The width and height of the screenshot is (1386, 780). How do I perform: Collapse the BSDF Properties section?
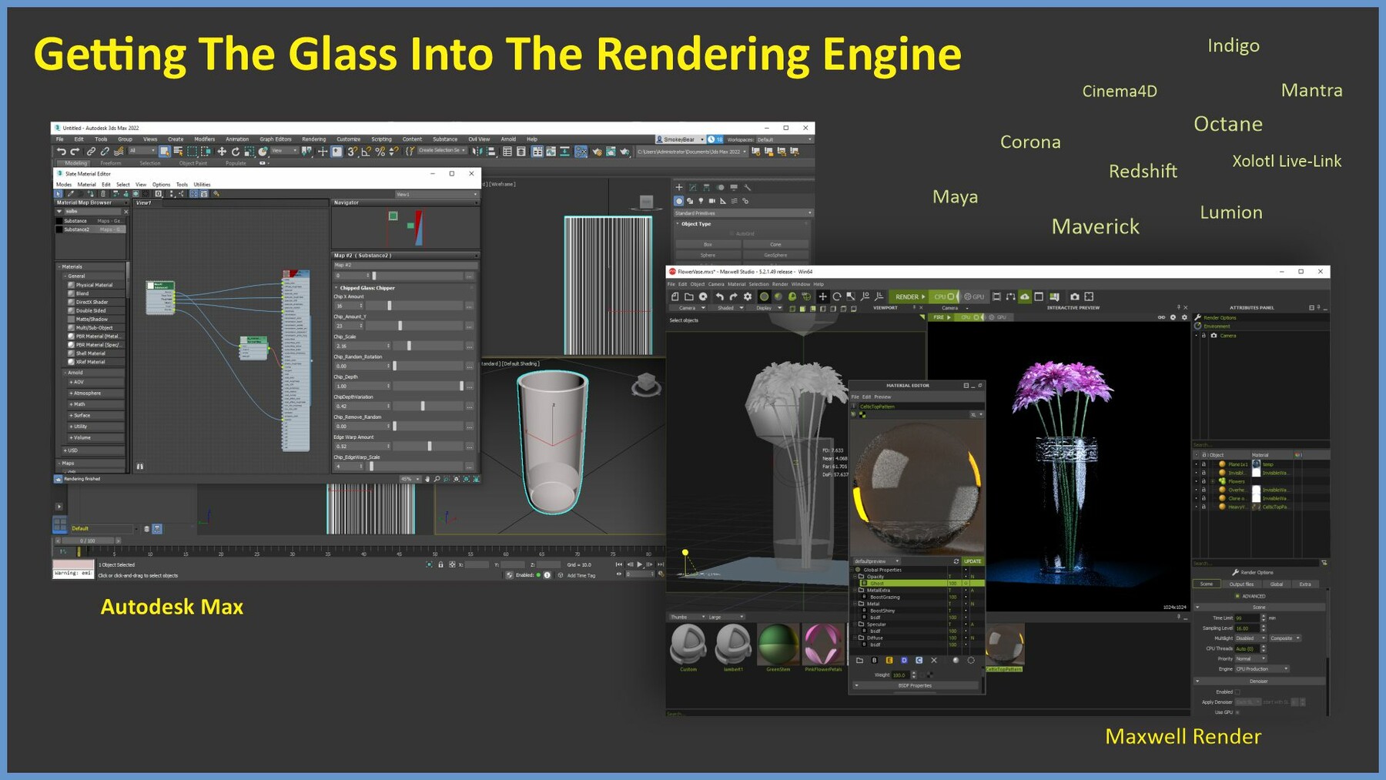[856, 687]
